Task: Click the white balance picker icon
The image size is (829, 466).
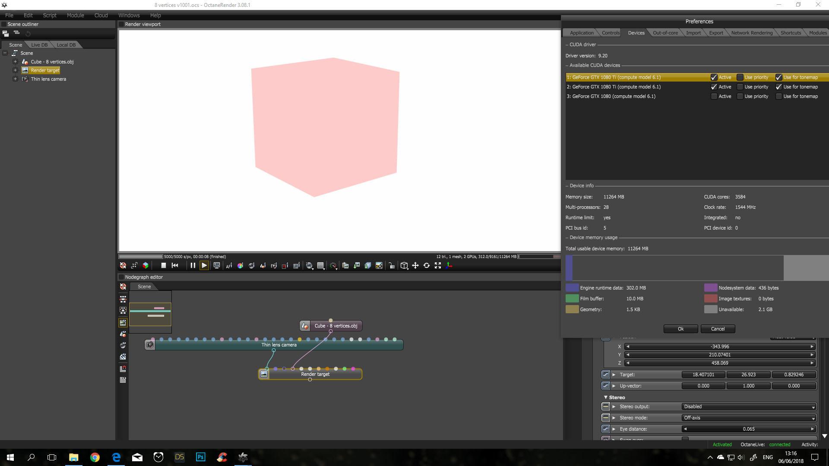Action: coord(240,266)
